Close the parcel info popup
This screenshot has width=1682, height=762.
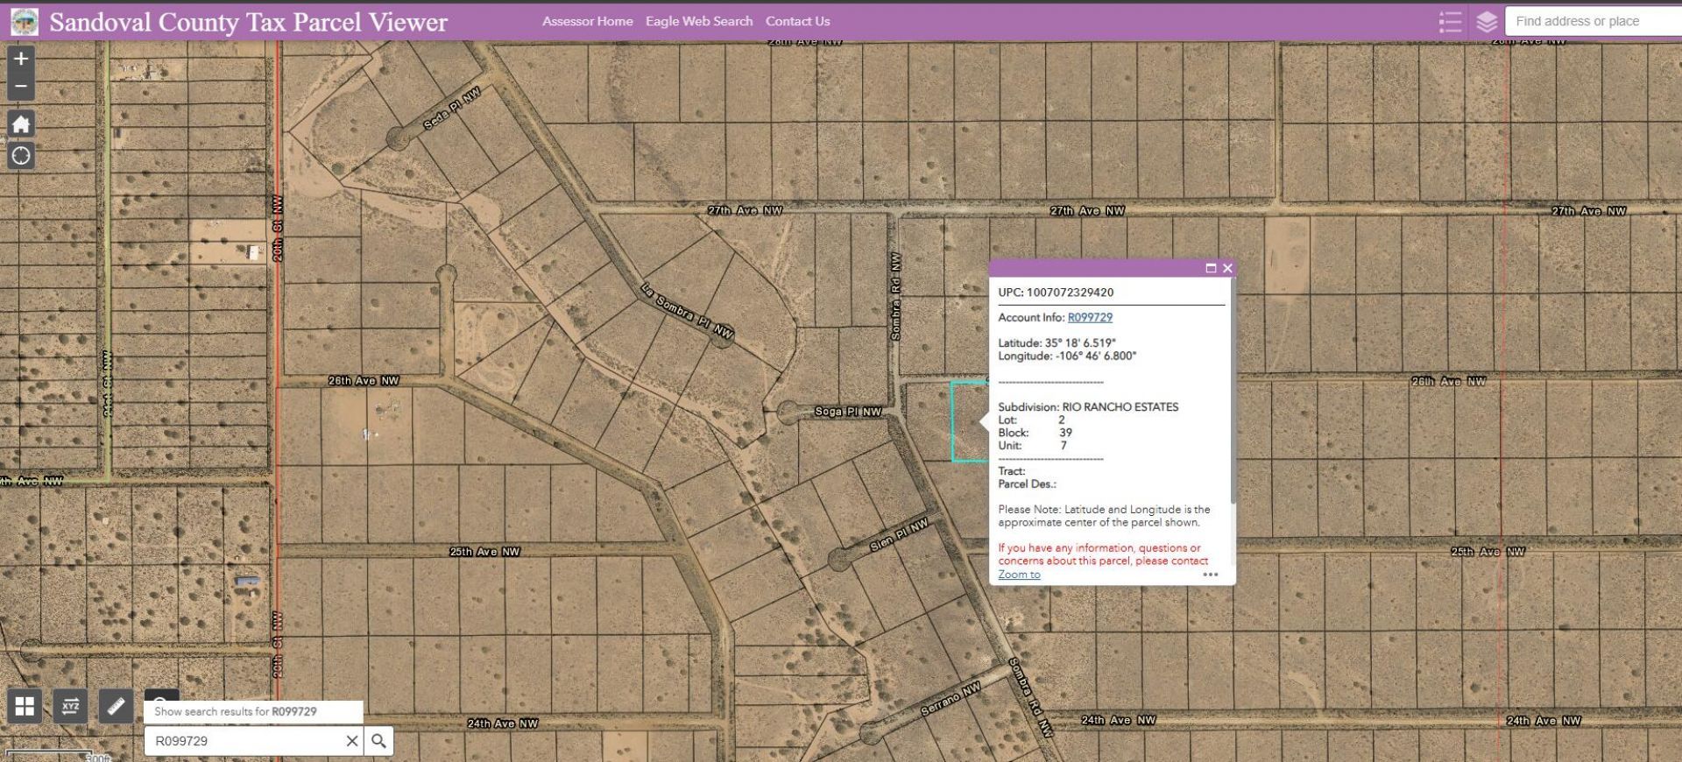[1227, 268]
